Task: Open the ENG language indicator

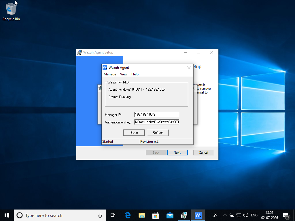Action: (254, 215)
